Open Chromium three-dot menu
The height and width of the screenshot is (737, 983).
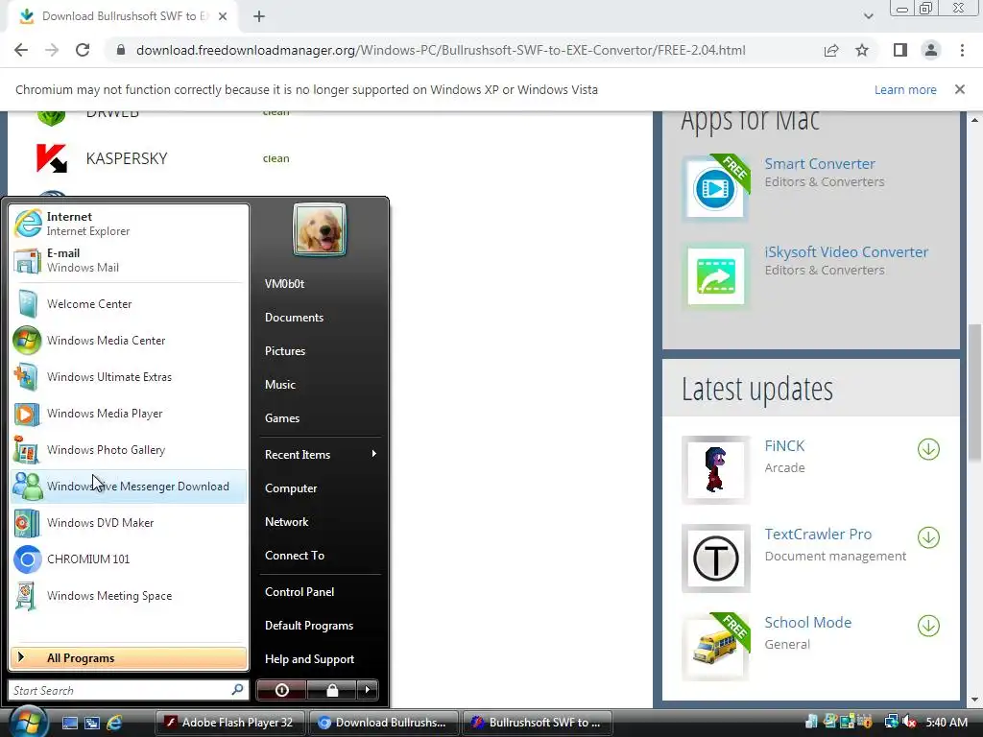[x=962, y=50]
